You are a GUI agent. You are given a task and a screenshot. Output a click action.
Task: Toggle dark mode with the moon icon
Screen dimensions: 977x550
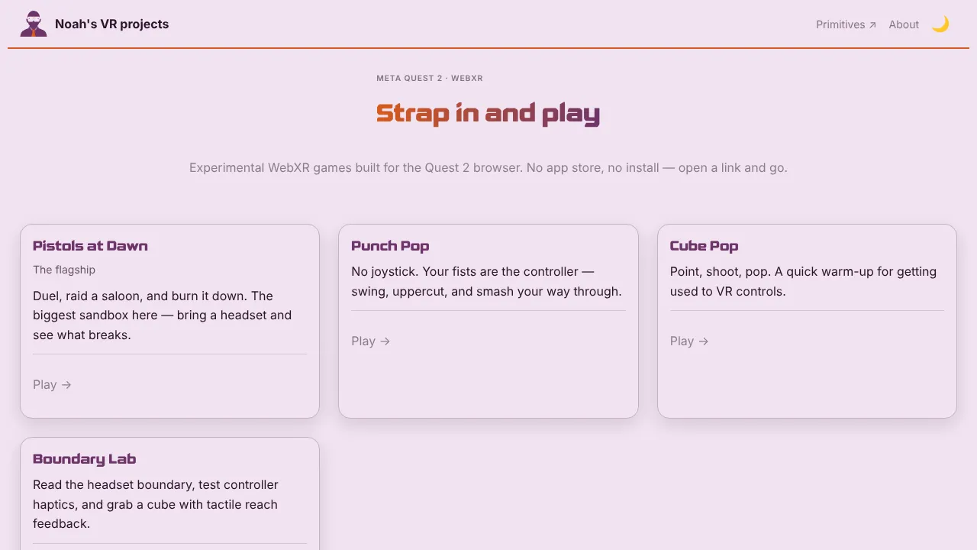[940, 24]
